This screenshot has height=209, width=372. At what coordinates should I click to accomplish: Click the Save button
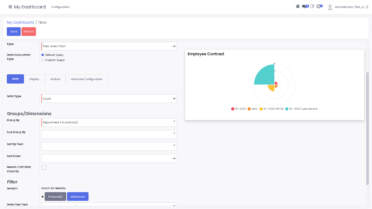pos(14,32)
